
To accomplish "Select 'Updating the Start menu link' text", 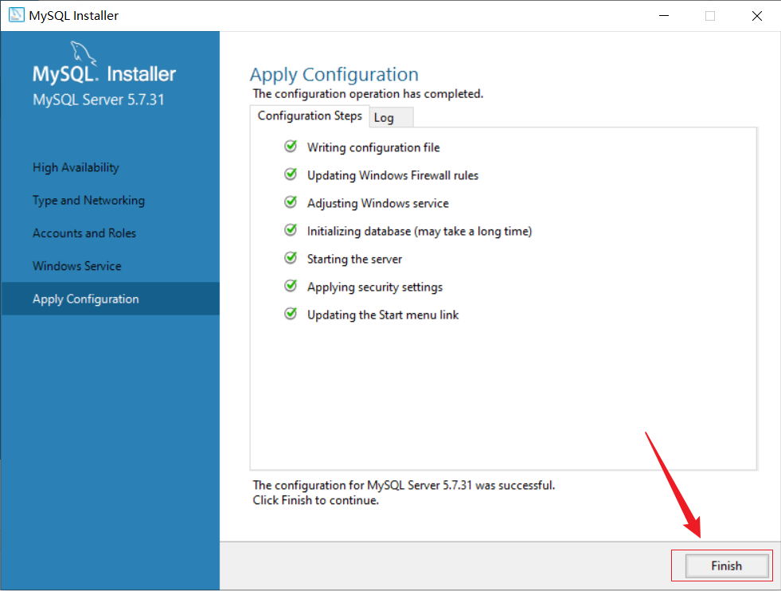I will pos(382,315).
